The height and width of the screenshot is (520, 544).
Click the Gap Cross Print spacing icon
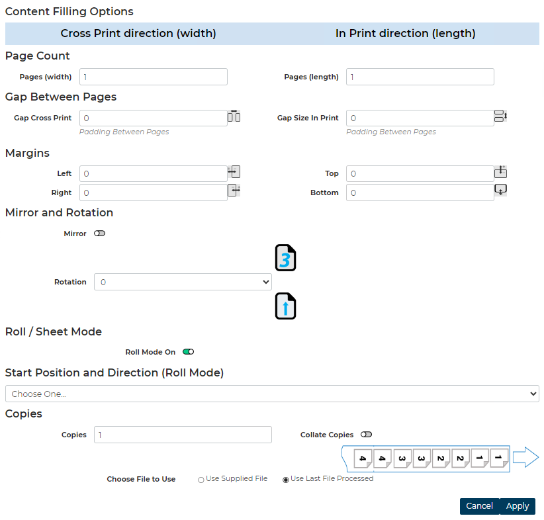234,116
